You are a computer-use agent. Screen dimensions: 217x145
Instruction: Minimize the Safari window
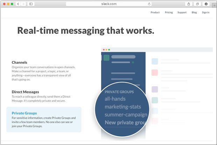8,4
